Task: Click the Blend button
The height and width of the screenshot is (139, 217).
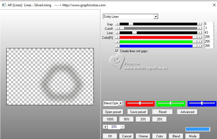Action: (176, 136)
